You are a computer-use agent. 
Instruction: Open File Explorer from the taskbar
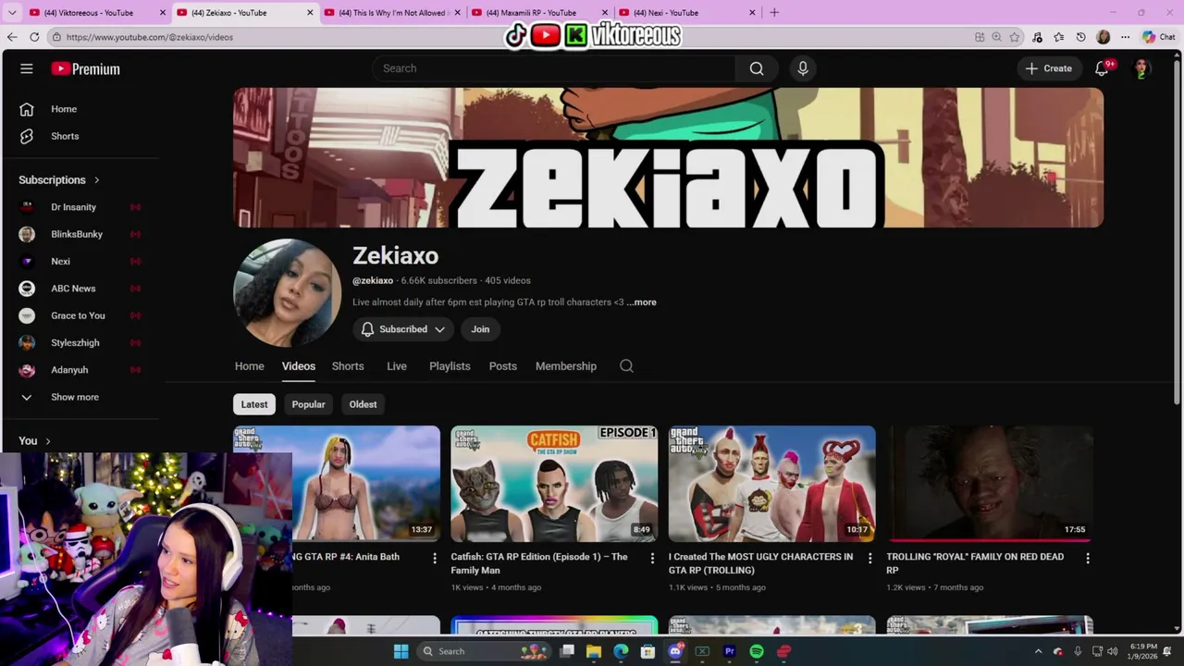594,651
